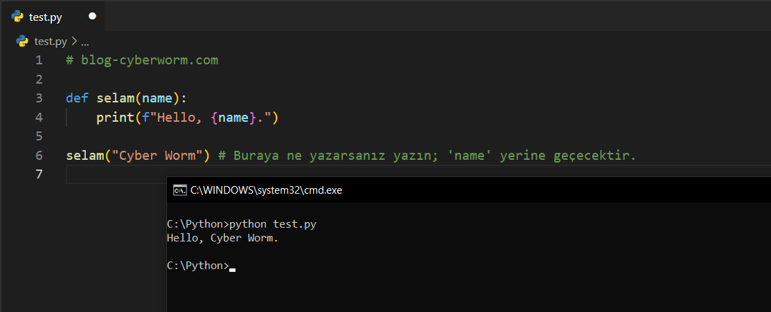Click line number 6 in the gutter
This screenshot has height=312, width=771.
coord(39,155)
